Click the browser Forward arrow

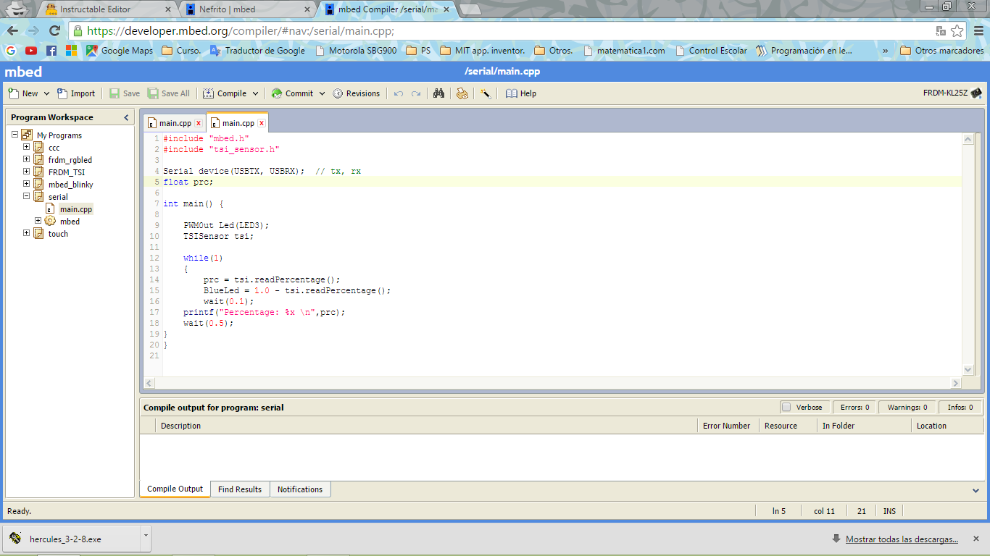point(33,31)
